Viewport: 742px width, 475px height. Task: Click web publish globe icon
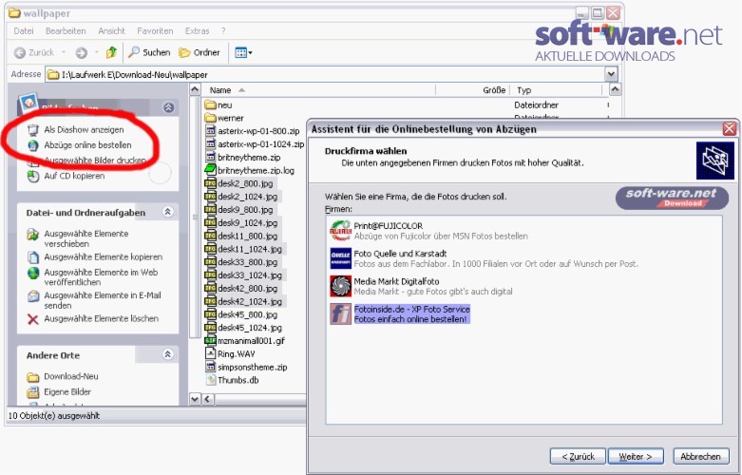[32, 273]
